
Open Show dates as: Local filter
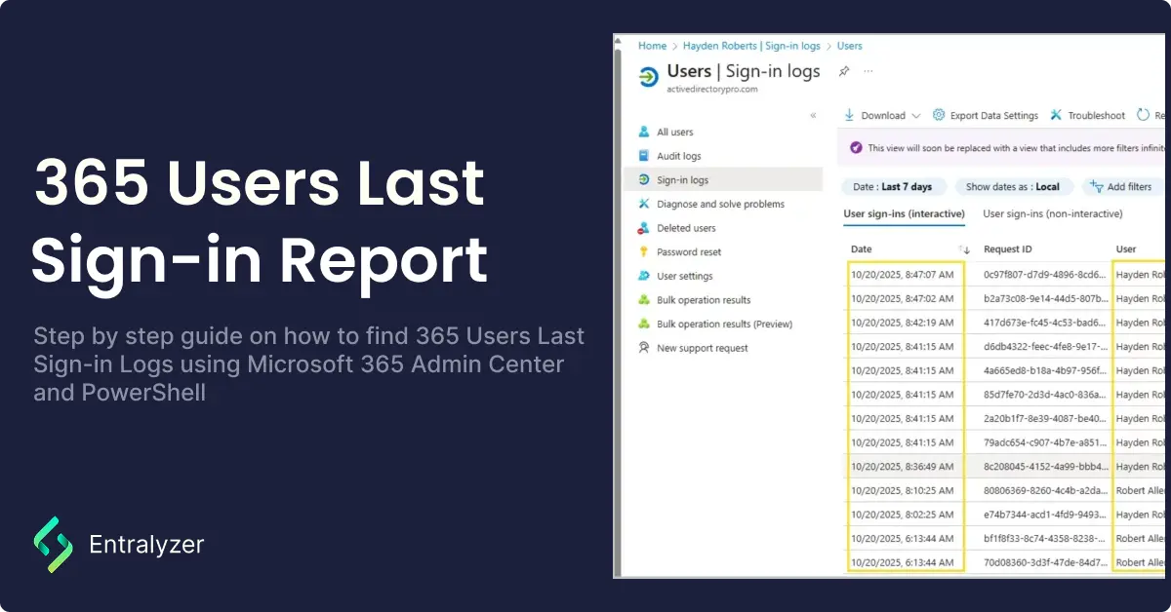[x=1013, y=186]
